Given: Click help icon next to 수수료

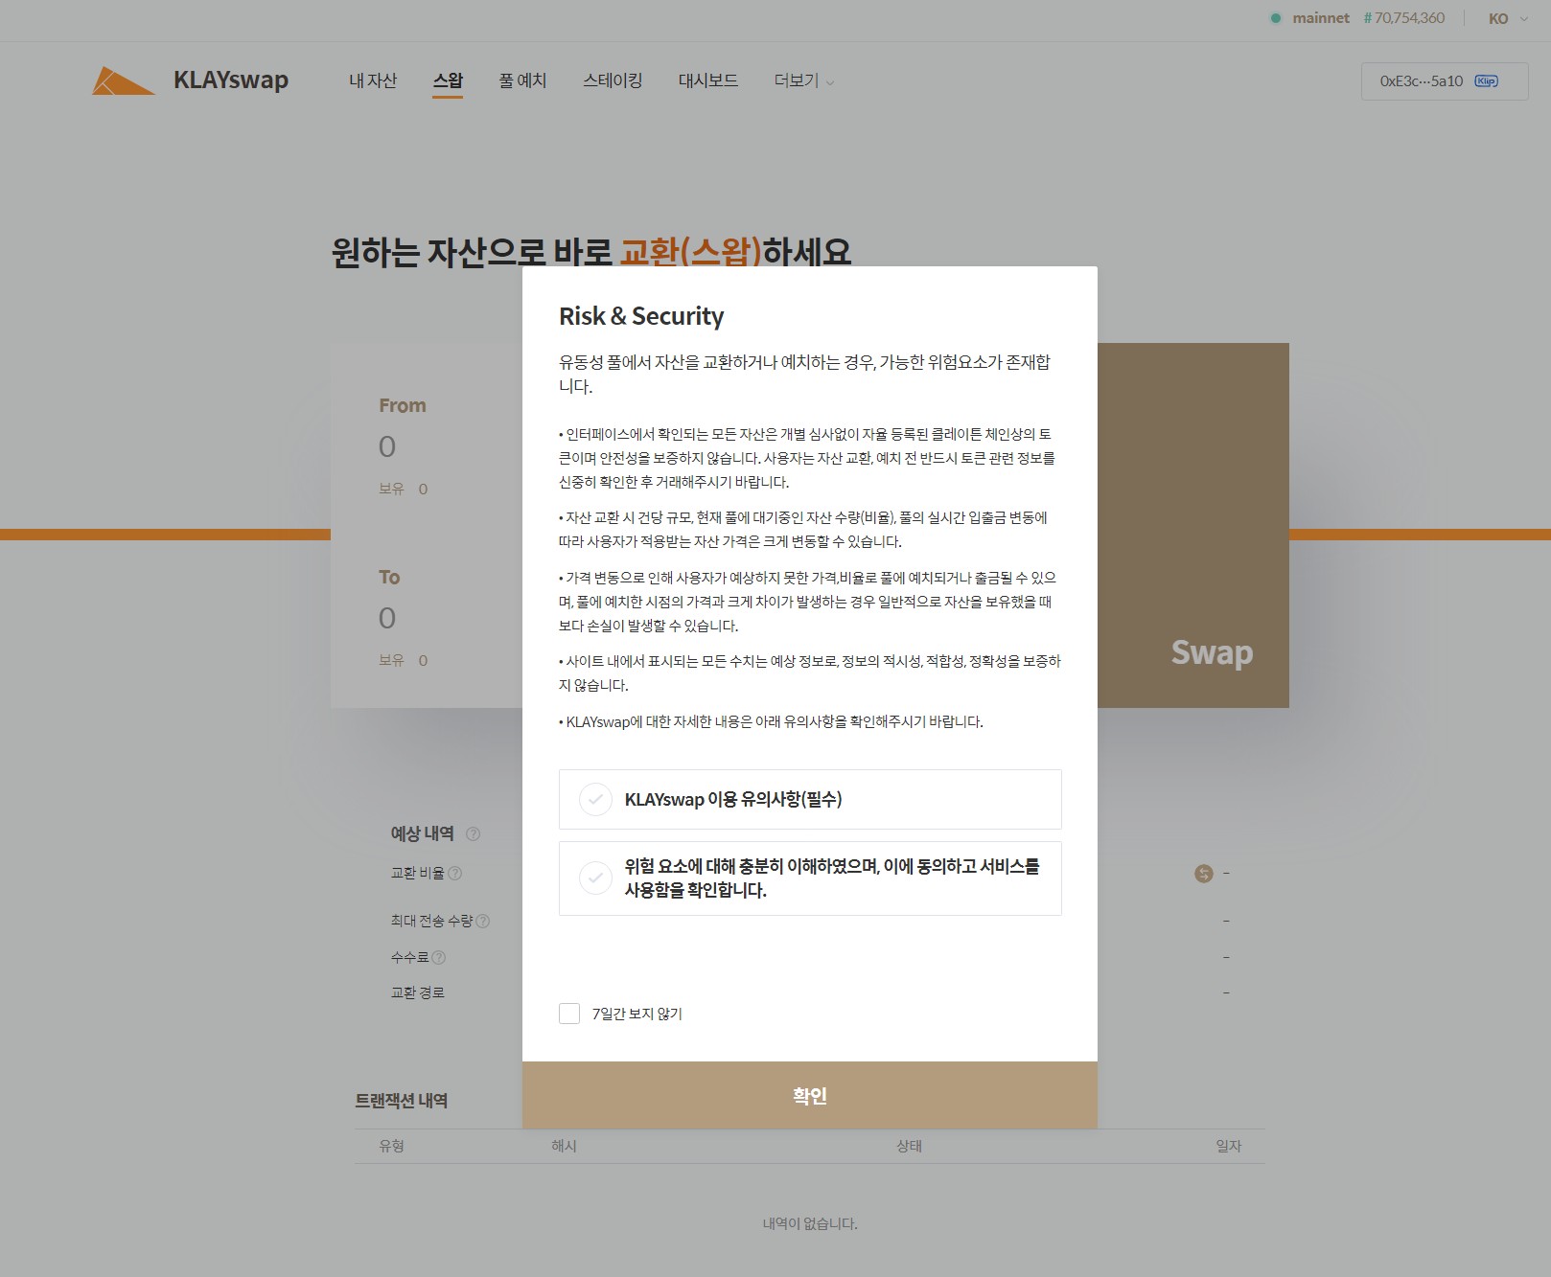Looking at the screenshot, I should 439,957.
